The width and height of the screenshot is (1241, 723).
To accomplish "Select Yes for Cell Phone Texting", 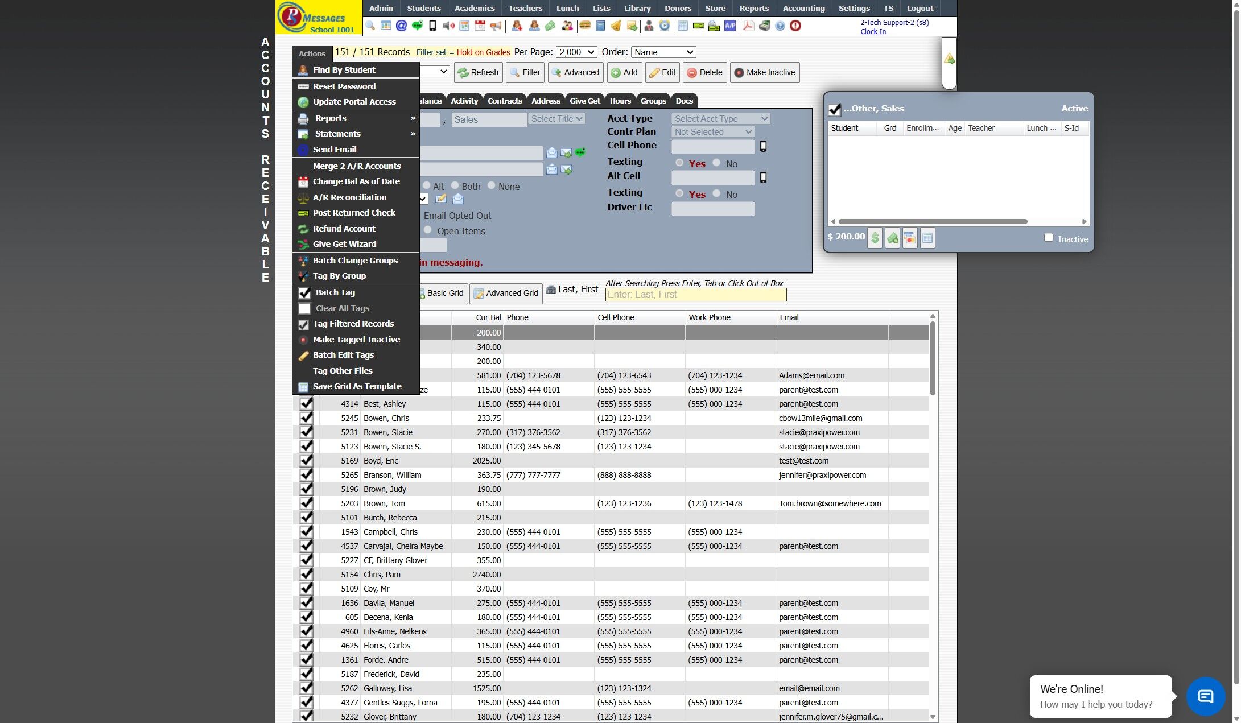I will pos(679,163).
